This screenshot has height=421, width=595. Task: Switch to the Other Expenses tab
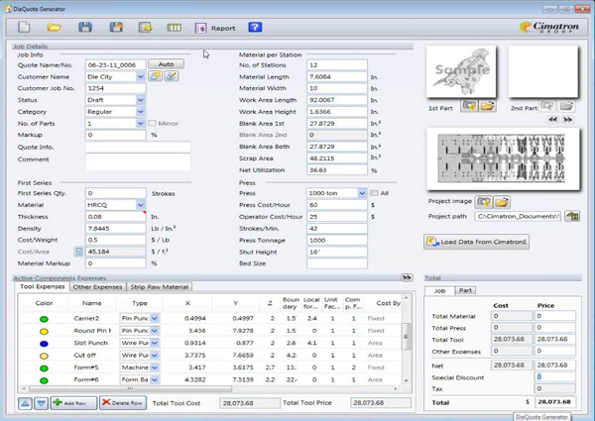point(97,287)
